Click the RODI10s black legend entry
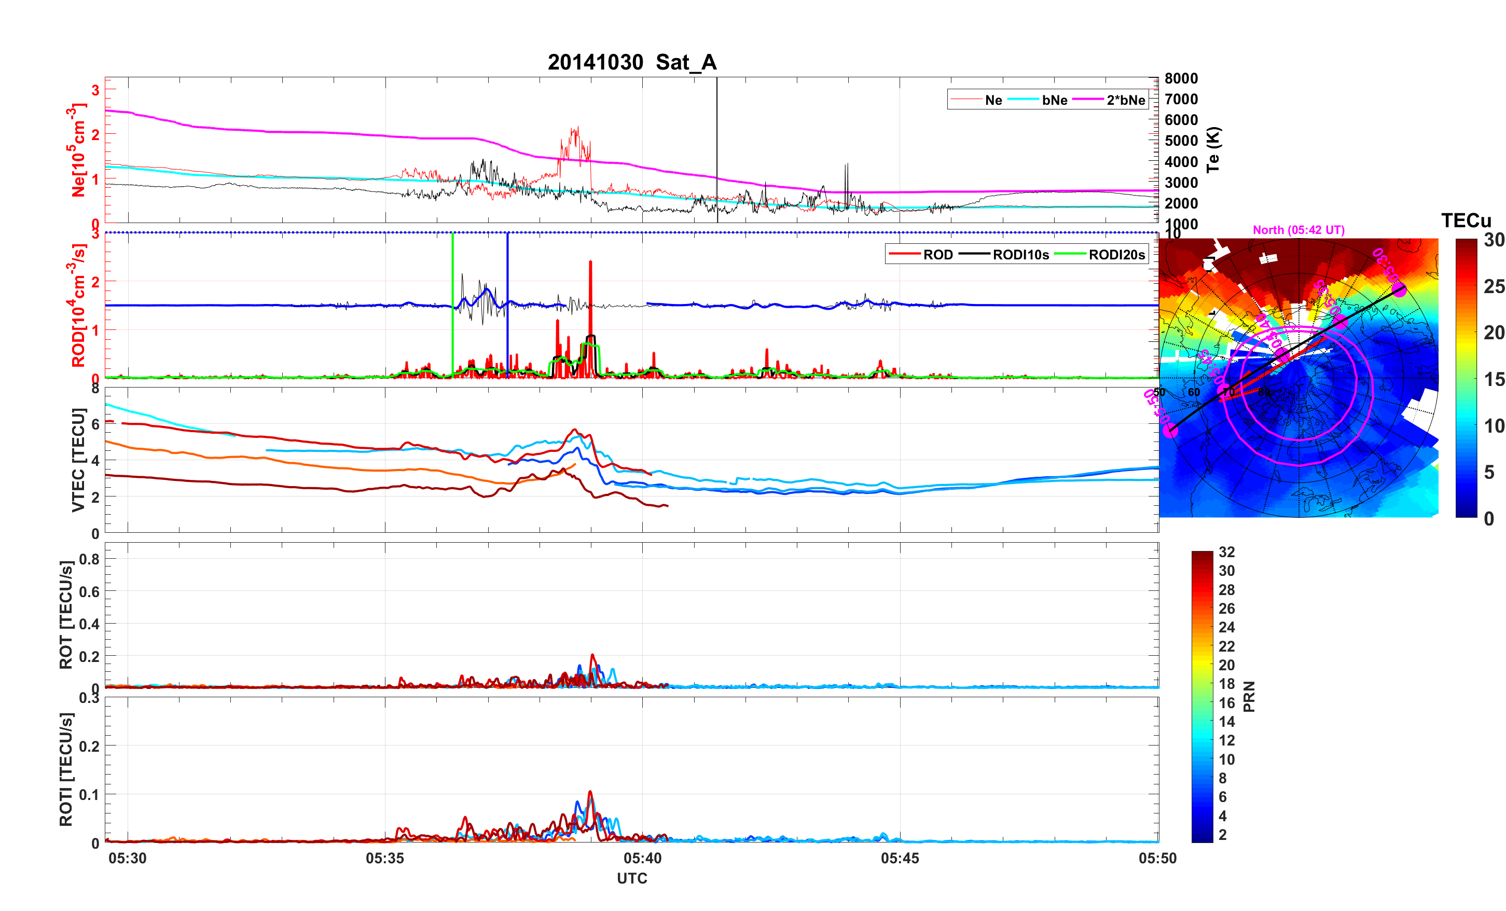This screenshot has width=1506, height=911. (x=974, y=254)
